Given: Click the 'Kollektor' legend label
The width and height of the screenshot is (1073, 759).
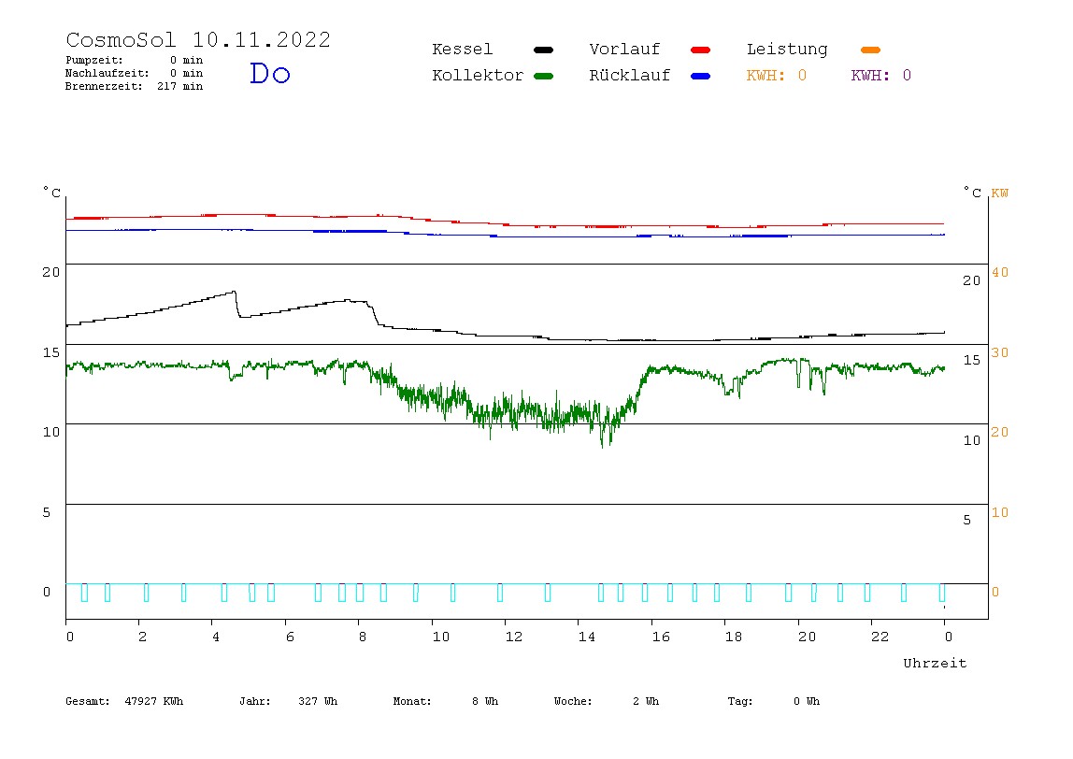Looking at the screenshot, I should tap(477, 76).
